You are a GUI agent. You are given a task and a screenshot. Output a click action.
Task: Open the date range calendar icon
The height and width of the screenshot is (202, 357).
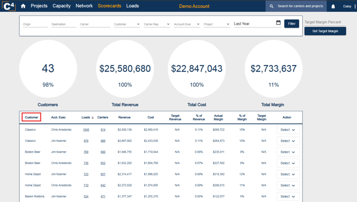(x=278, y=23)
